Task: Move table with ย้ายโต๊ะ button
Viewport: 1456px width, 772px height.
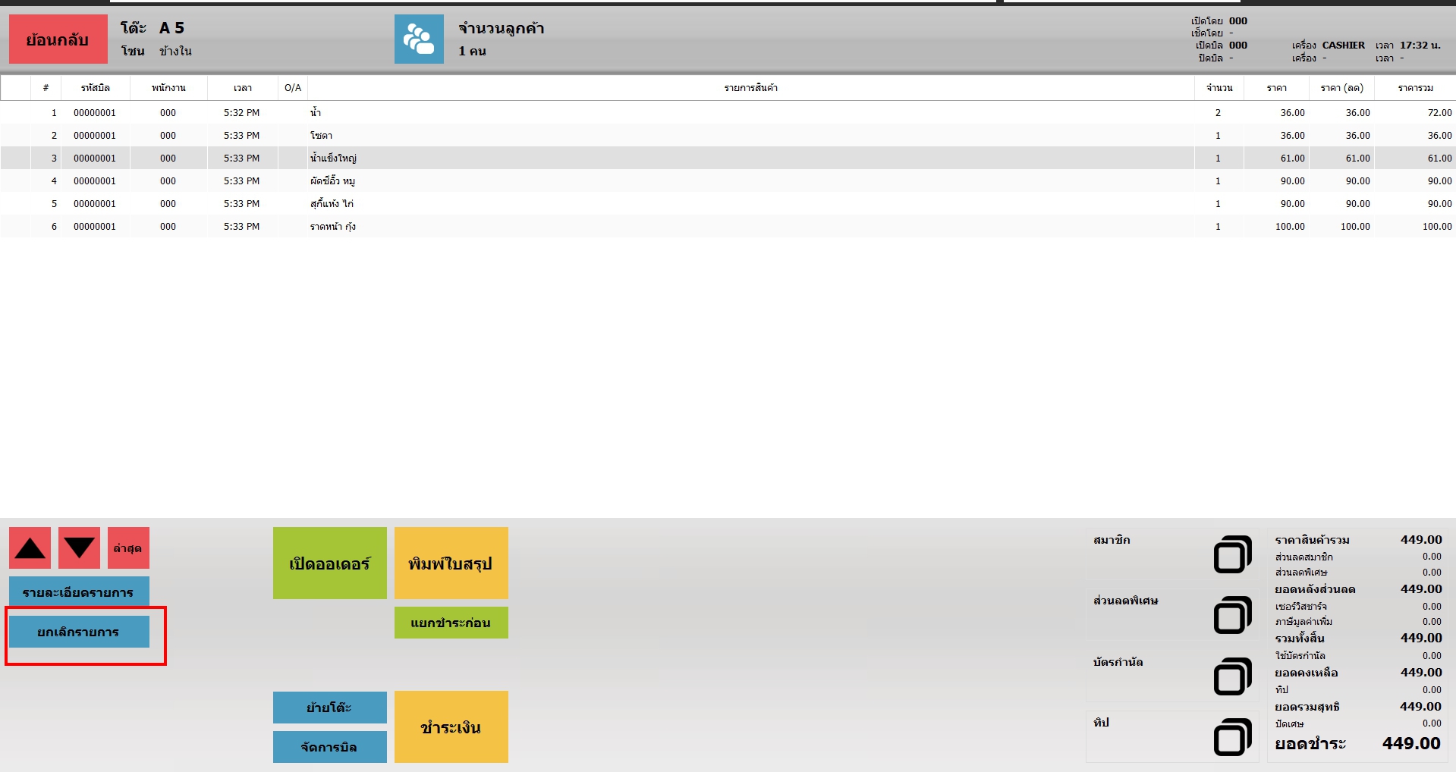Action: pyautogui.click(x=330, y=708)
